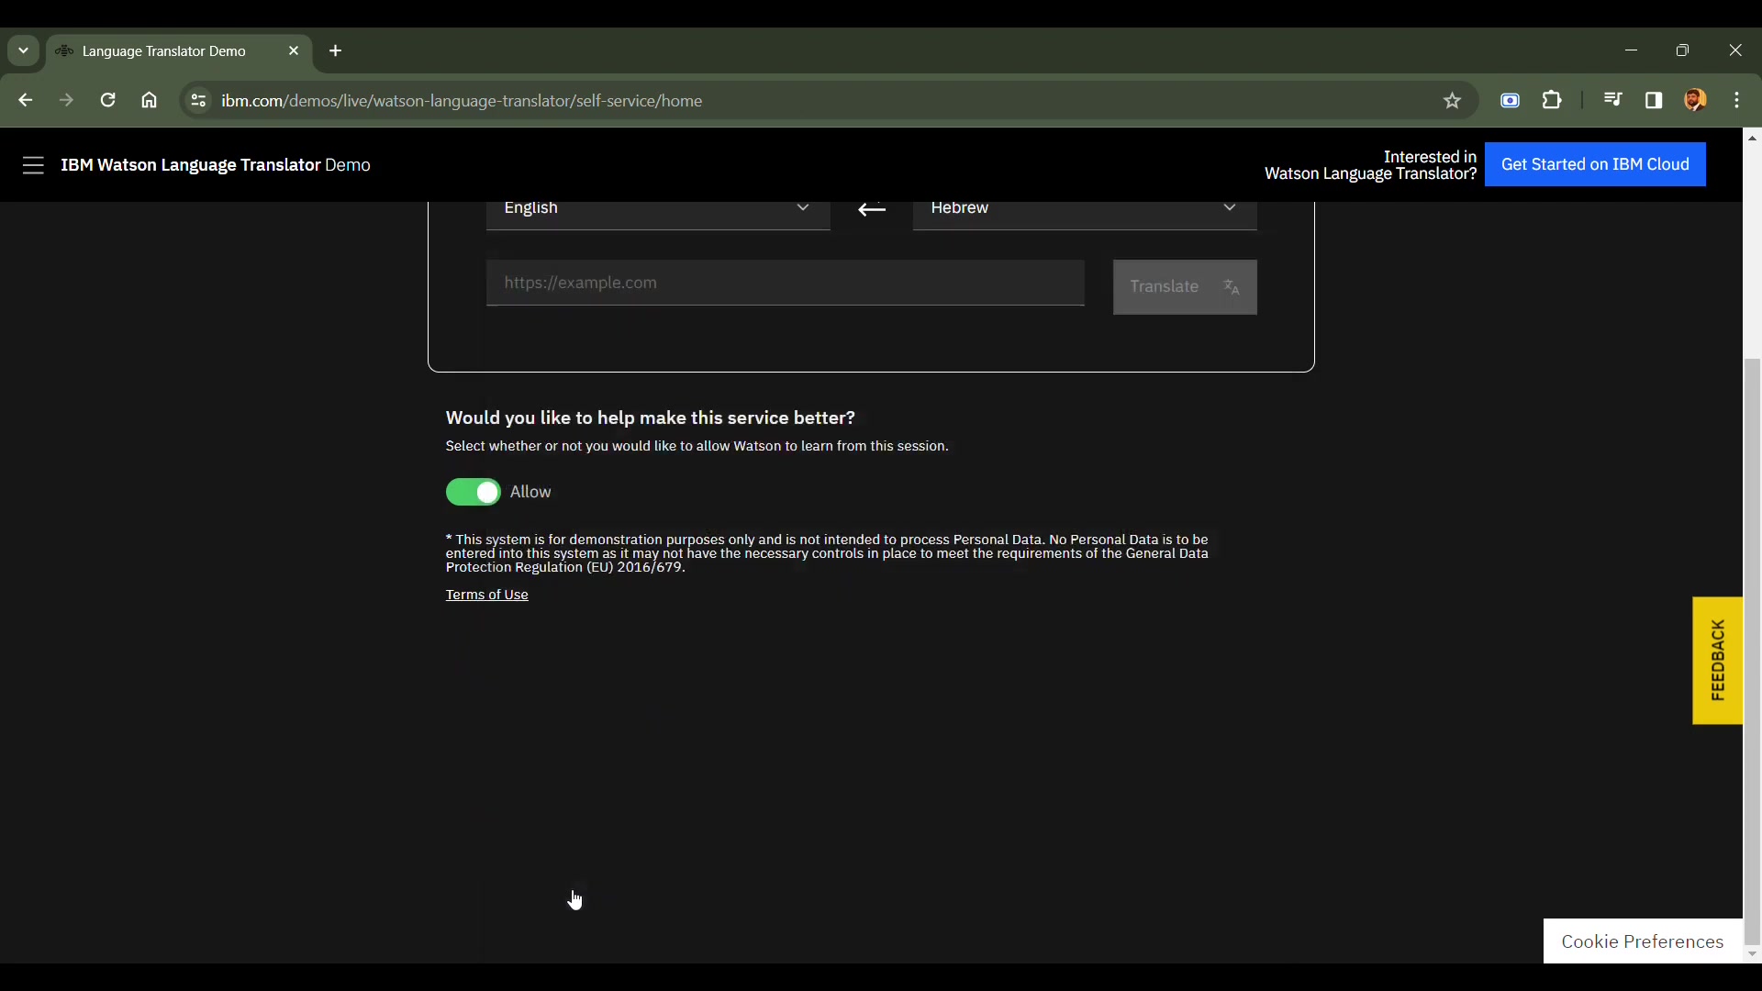Open the Chrome three-dot menu

1736,100
